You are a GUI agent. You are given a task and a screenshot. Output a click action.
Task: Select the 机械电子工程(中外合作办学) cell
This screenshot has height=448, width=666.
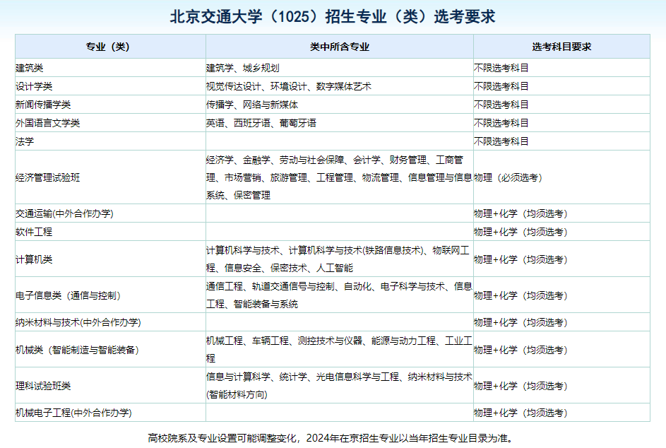(x=110, y=413)
